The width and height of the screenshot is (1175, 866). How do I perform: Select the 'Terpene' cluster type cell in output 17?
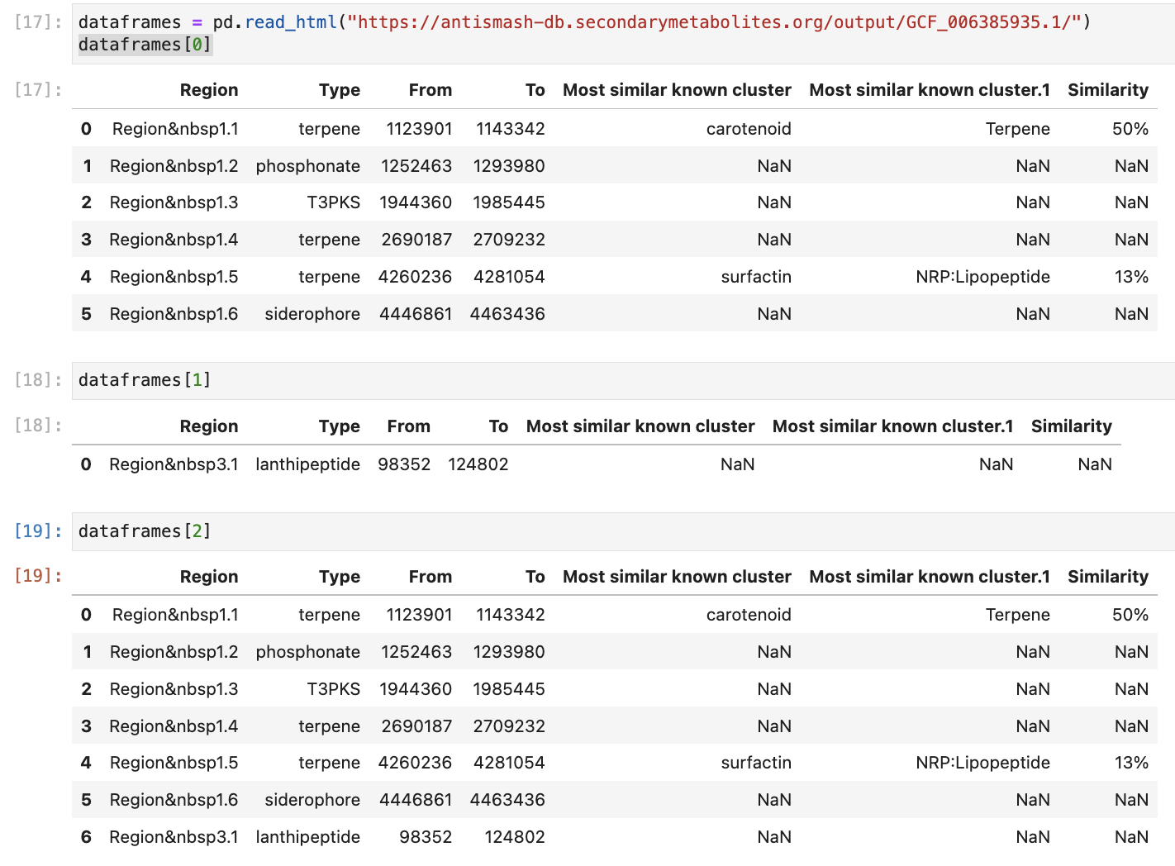(1018, 129)
